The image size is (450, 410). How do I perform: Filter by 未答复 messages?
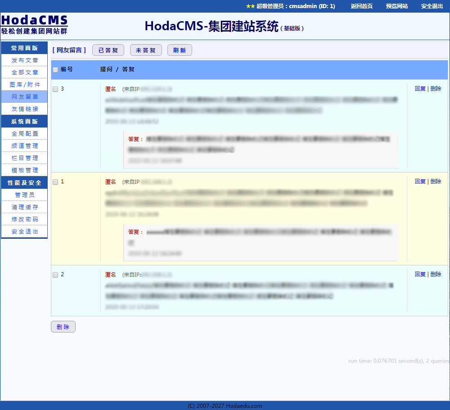tap(146, 50)
